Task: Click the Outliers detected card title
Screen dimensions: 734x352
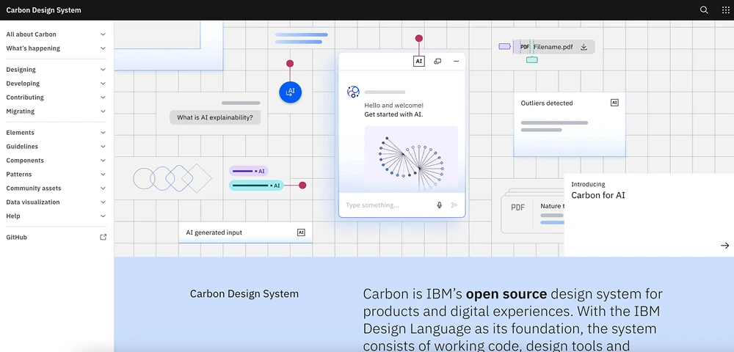Action: (x=547, y=103)
